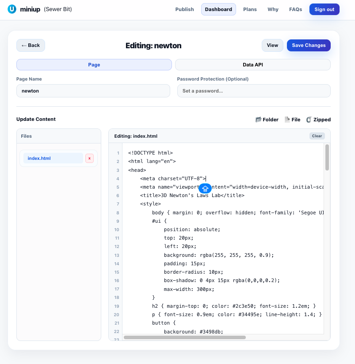Viewport: 355px width, 364px height.
Task: Click the editor's vertical scrollbar
Action: (x=327, y=159)
